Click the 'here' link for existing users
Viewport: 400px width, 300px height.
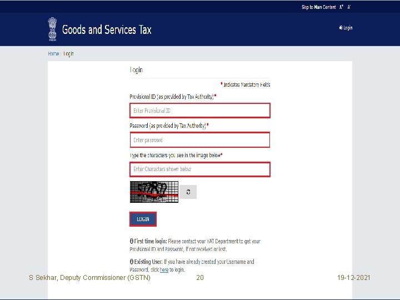[x=164, y=269]
